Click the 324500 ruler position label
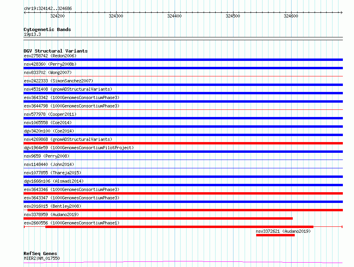This screenshot has height=267, width=354. coord(233,16)
